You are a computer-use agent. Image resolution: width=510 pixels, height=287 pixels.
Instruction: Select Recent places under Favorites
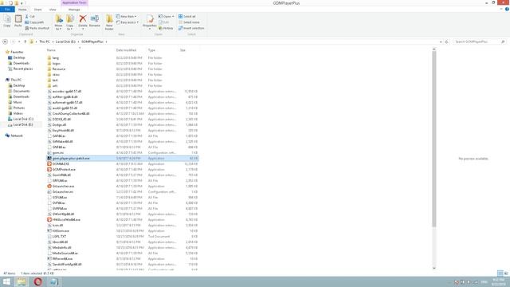point(23,69)
